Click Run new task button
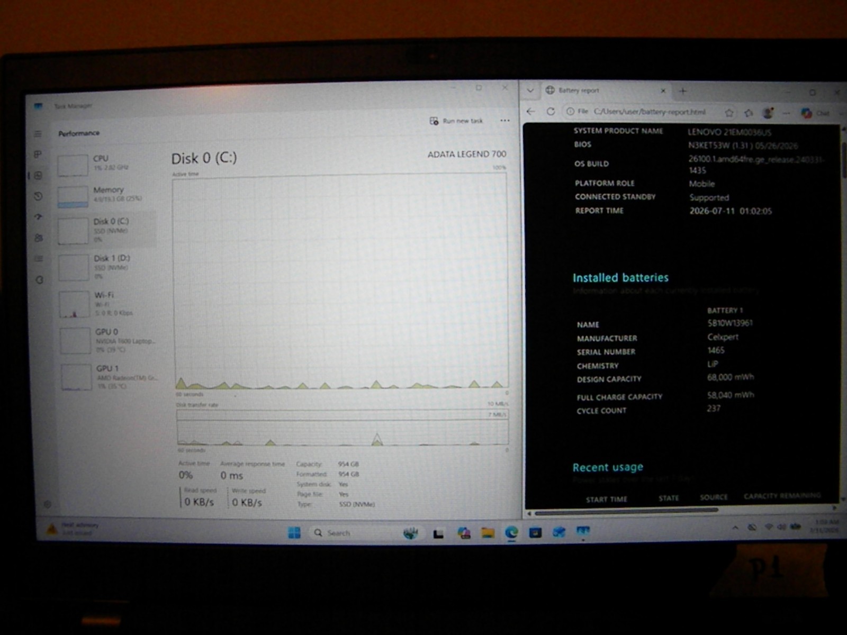The height and width of the screenshot is (635, 847). (456, 121)
